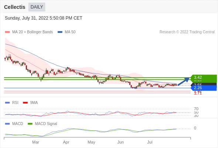Click the 1.71 red support price label

click(x=198, y=93)
